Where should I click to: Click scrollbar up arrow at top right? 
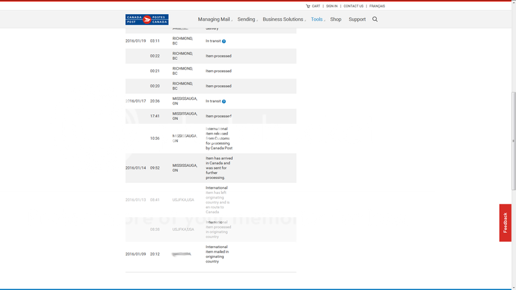coord(513,3)
